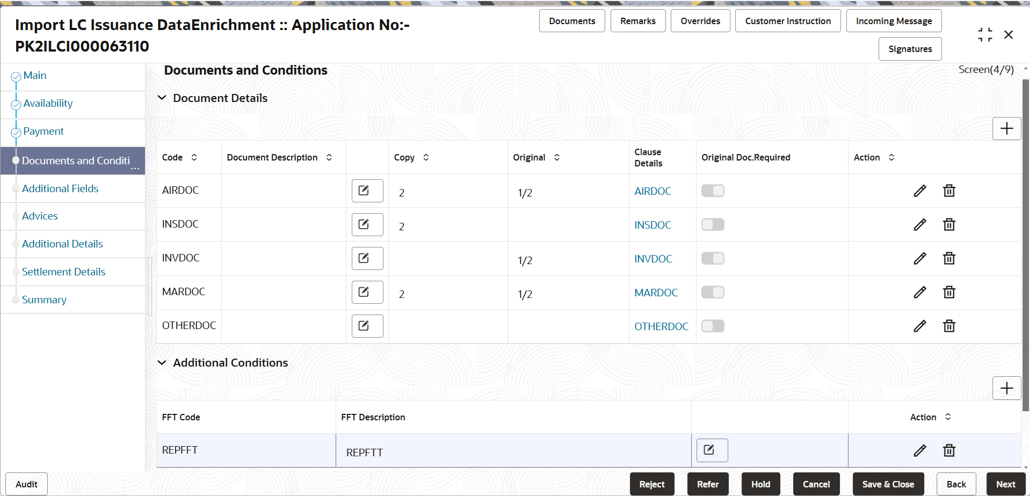
Task: Open the Signatures panel
Action: (x=910, y=49)
